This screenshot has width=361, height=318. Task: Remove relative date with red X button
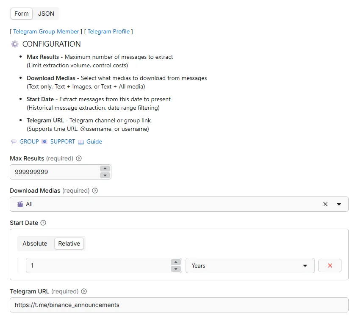point(330,265)
